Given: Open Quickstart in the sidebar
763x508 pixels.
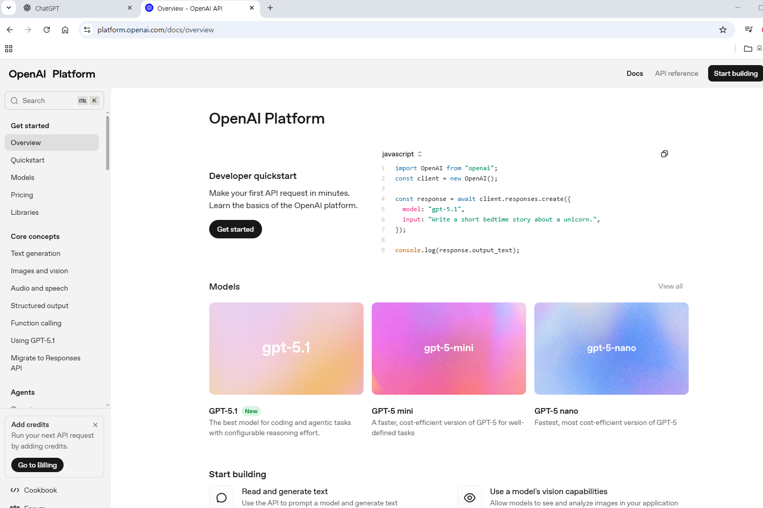Looking at the screenshot, I should 28,160.
